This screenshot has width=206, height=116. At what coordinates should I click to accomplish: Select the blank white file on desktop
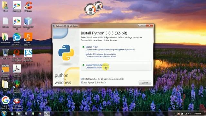click(5, 22)
